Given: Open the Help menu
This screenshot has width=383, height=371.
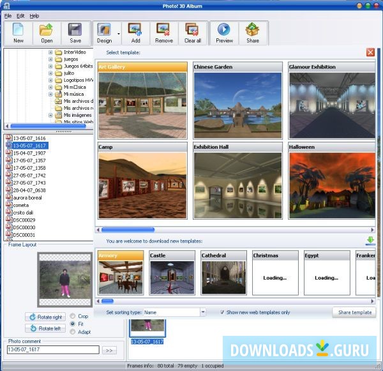Looking at the screenshot, I should [x=34, y=15].
